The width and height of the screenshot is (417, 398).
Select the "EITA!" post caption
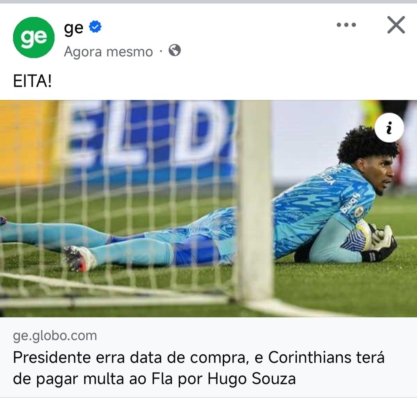(33, 81)
